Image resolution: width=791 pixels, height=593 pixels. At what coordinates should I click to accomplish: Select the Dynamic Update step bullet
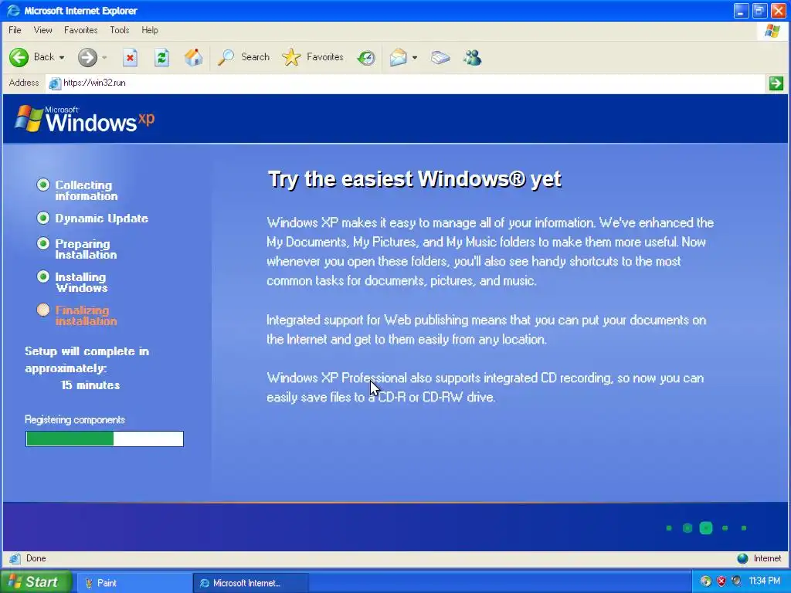point(43,219)
